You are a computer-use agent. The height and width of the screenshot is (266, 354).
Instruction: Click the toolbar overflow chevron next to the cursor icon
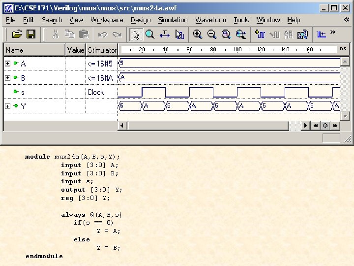(x=332, y=32)
